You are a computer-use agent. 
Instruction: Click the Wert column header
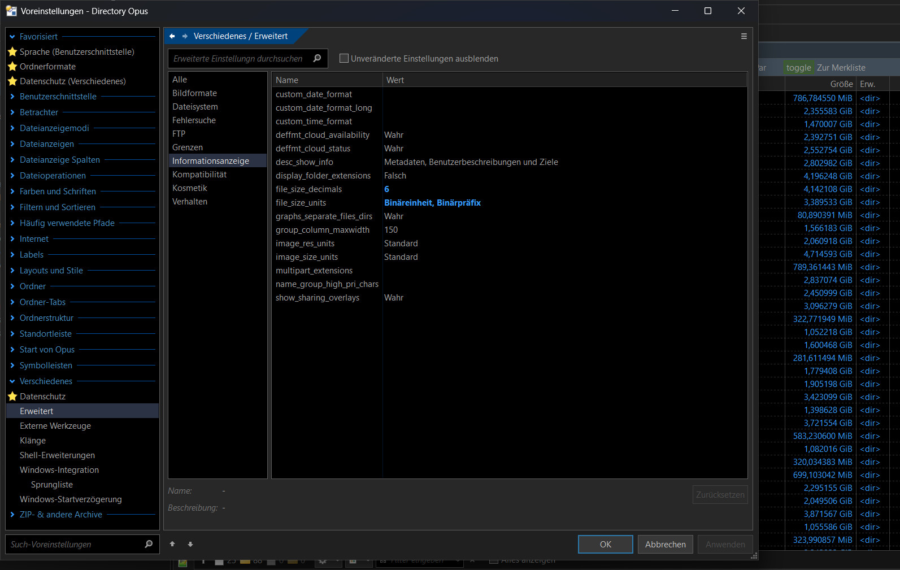[565, 80]
